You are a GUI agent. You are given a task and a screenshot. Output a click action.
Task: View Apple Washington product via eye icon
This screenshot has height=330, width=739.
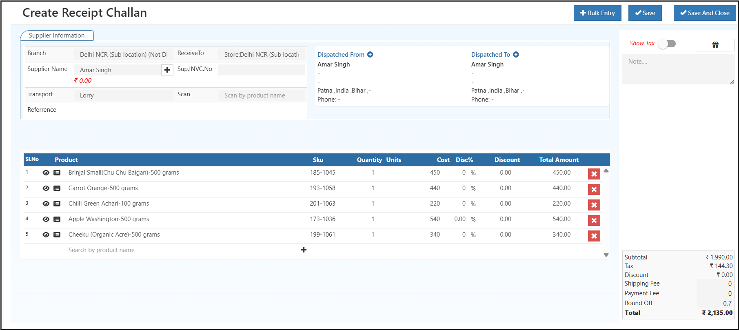pyautogui.click(x=46, y=219)
